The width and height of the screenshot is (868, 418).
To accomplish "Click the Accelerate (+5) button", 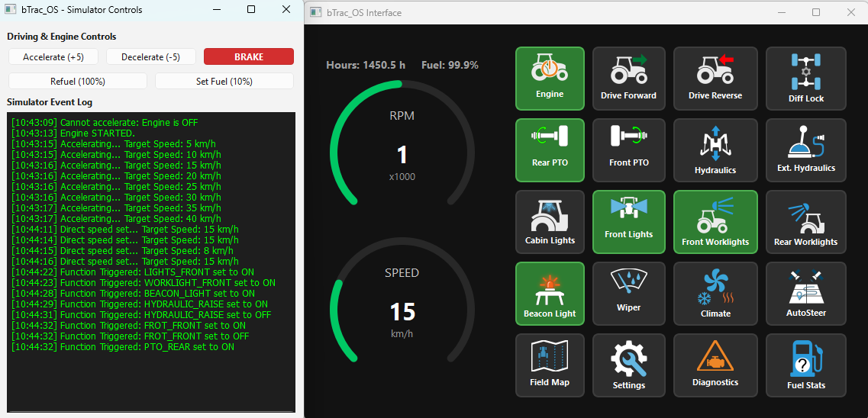I will (x=53, y=57).
